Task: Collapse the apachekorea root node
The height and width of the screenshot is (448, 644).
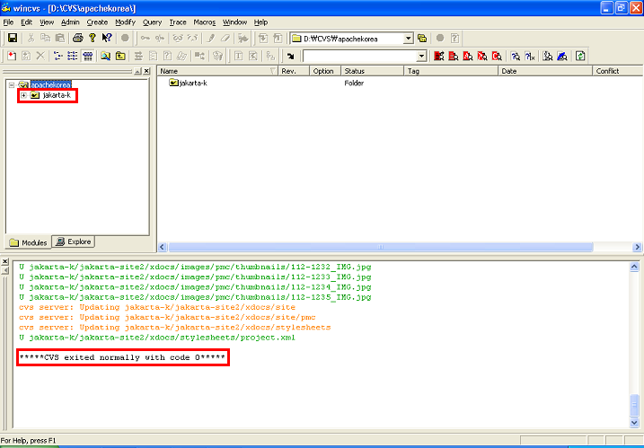Action: pos(11,84)
